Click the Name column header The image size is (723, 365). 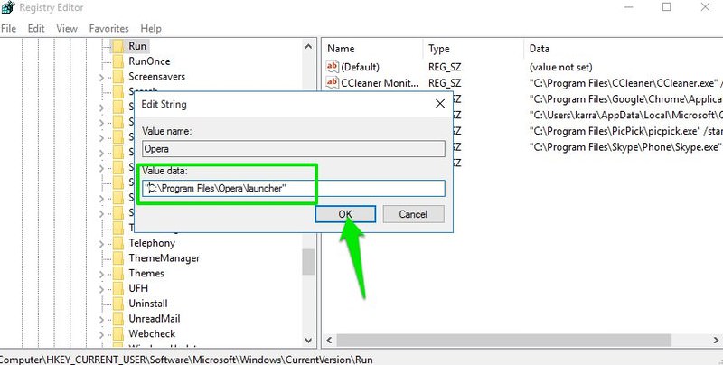pyautogui.click(x=341, y=49)
